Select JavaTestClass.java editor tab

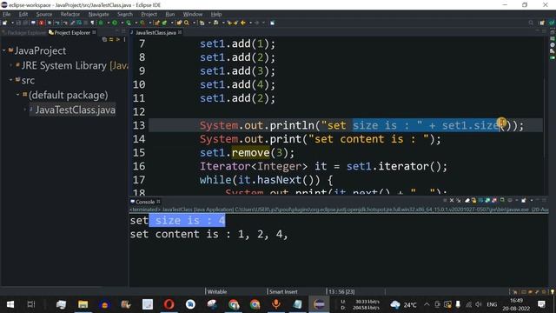tap(156, 33)
